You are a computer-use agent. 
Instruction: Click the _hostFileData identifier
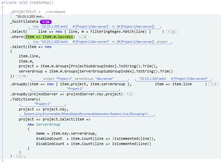(x=24, y=22)
